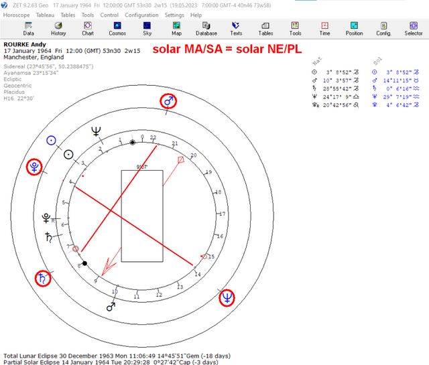
Task: Open the Tools toolbar icon
Action: click(295, 29)
